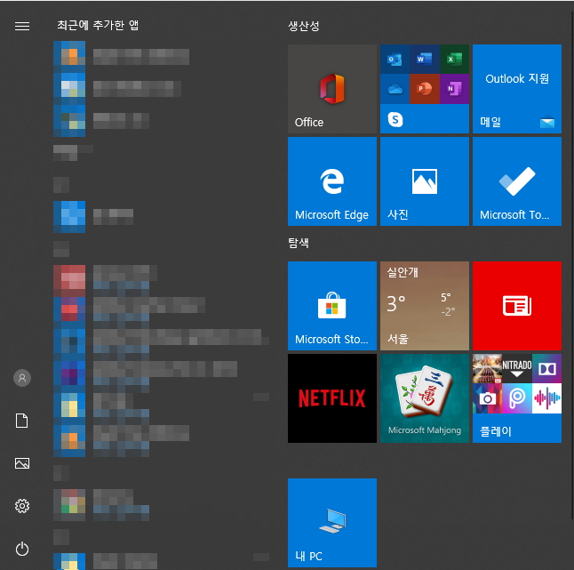The image size is (574, 570).
Task: Open Dolby Access in the 플레이 folder tile
Action: (546, 368)
